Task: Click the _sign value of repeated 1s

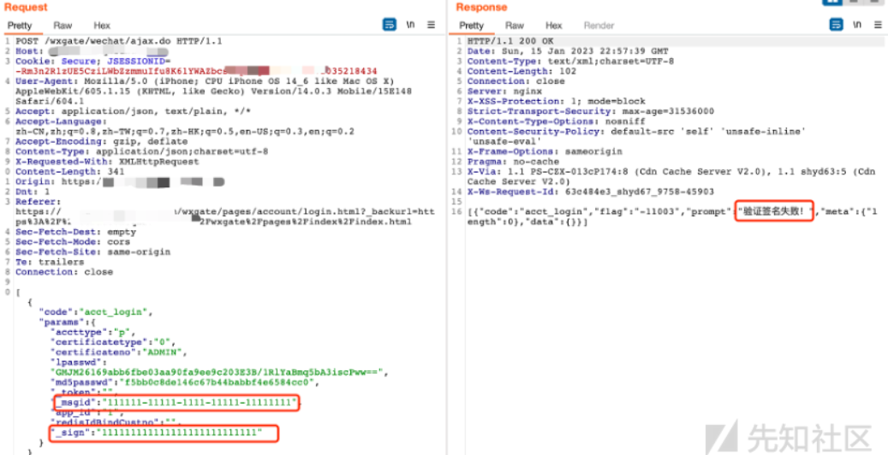Action: pos(180,433)
